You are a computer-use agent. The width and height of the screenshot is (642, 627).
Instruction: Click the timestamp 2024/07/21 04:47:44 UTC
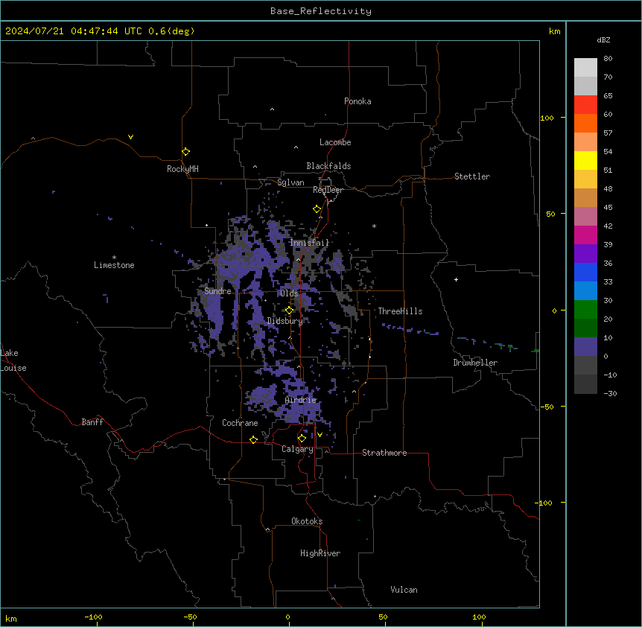(x=73, y=31)
